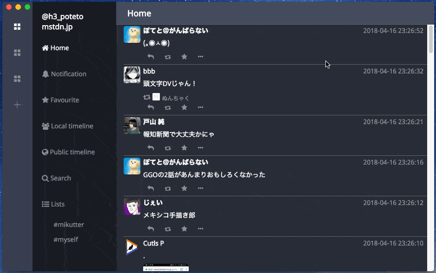Viewport: 436px width, 273px height.
Task: Open the Lists section
Action: click(53, 204)
